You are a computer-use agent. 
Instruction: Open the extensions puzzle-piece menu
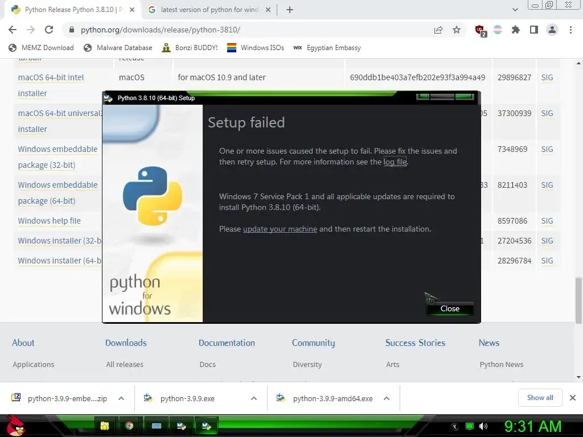516,30
